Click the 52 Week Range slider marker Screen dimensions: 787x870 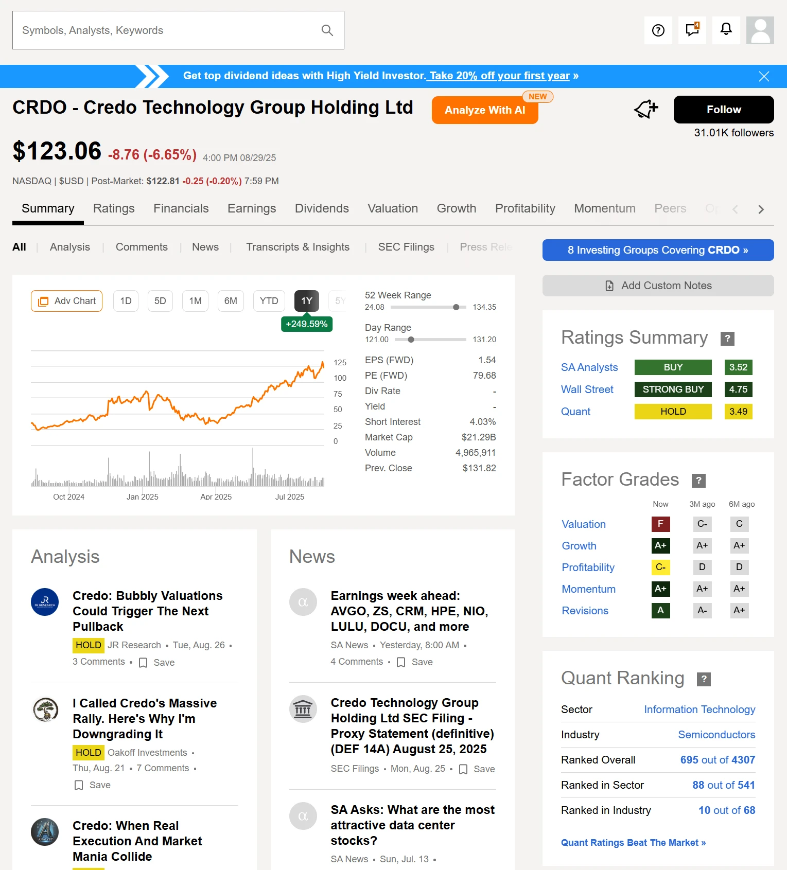click(456, 307)
